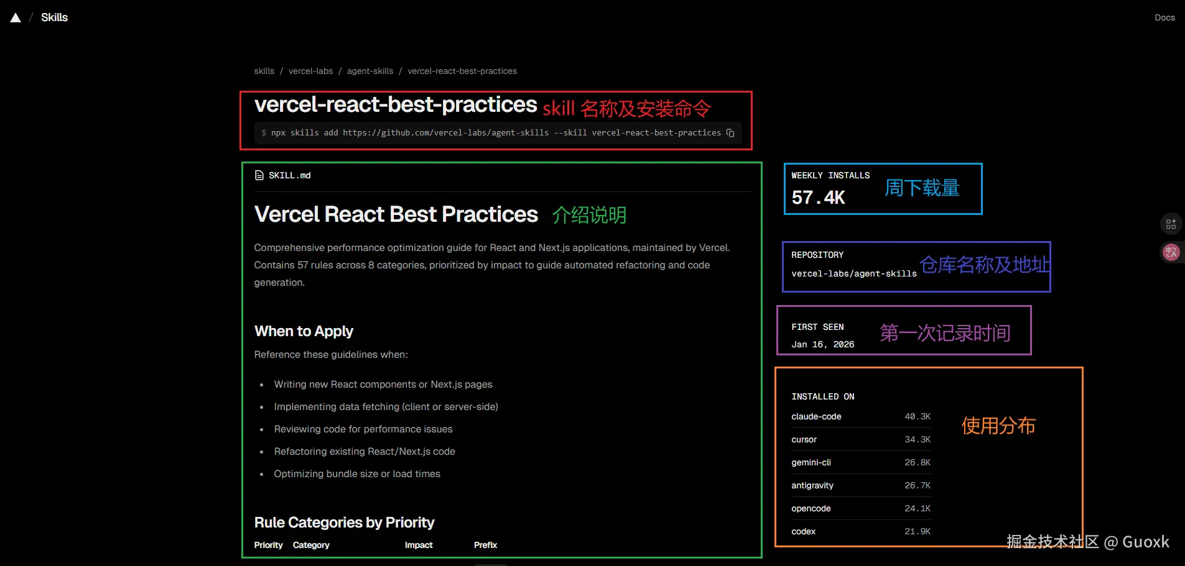The image size is (1185, 566).
Task: Open vercel-labs/agent-skills repository link
Action: [x=854, y=273]
